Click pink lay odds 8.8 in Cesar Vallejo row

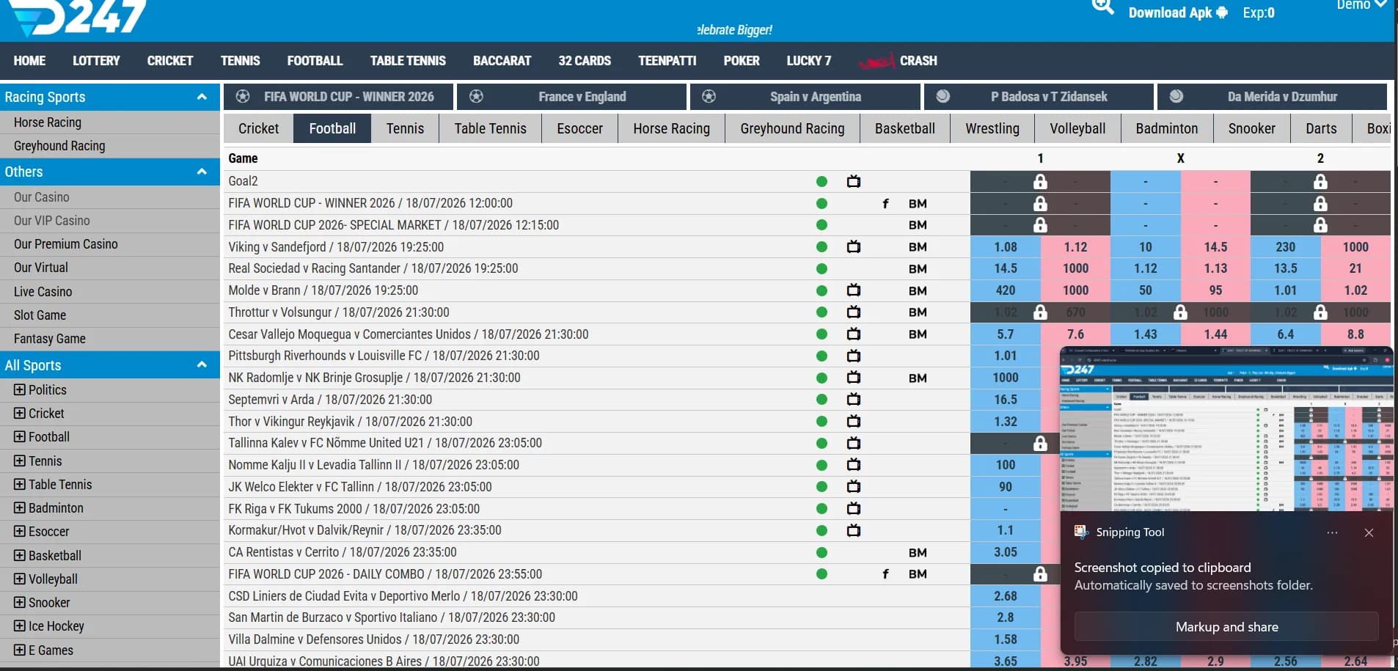pyautogui.click(x=1355, y=334)
